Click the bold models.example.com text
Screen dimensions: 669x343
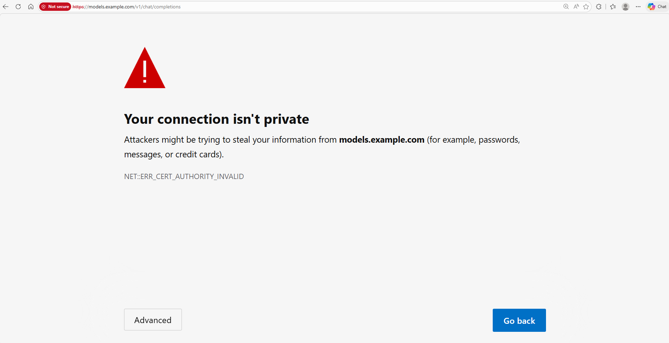[382, 140]
